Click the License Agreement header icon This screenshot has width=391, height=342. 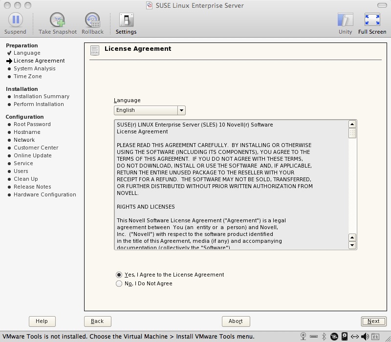click(x=95, y=50)
